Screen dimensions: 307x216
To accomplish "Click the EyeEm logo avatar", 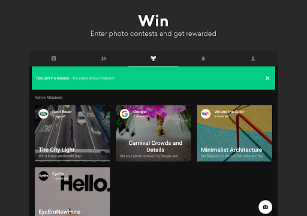I will coord(43,176).
